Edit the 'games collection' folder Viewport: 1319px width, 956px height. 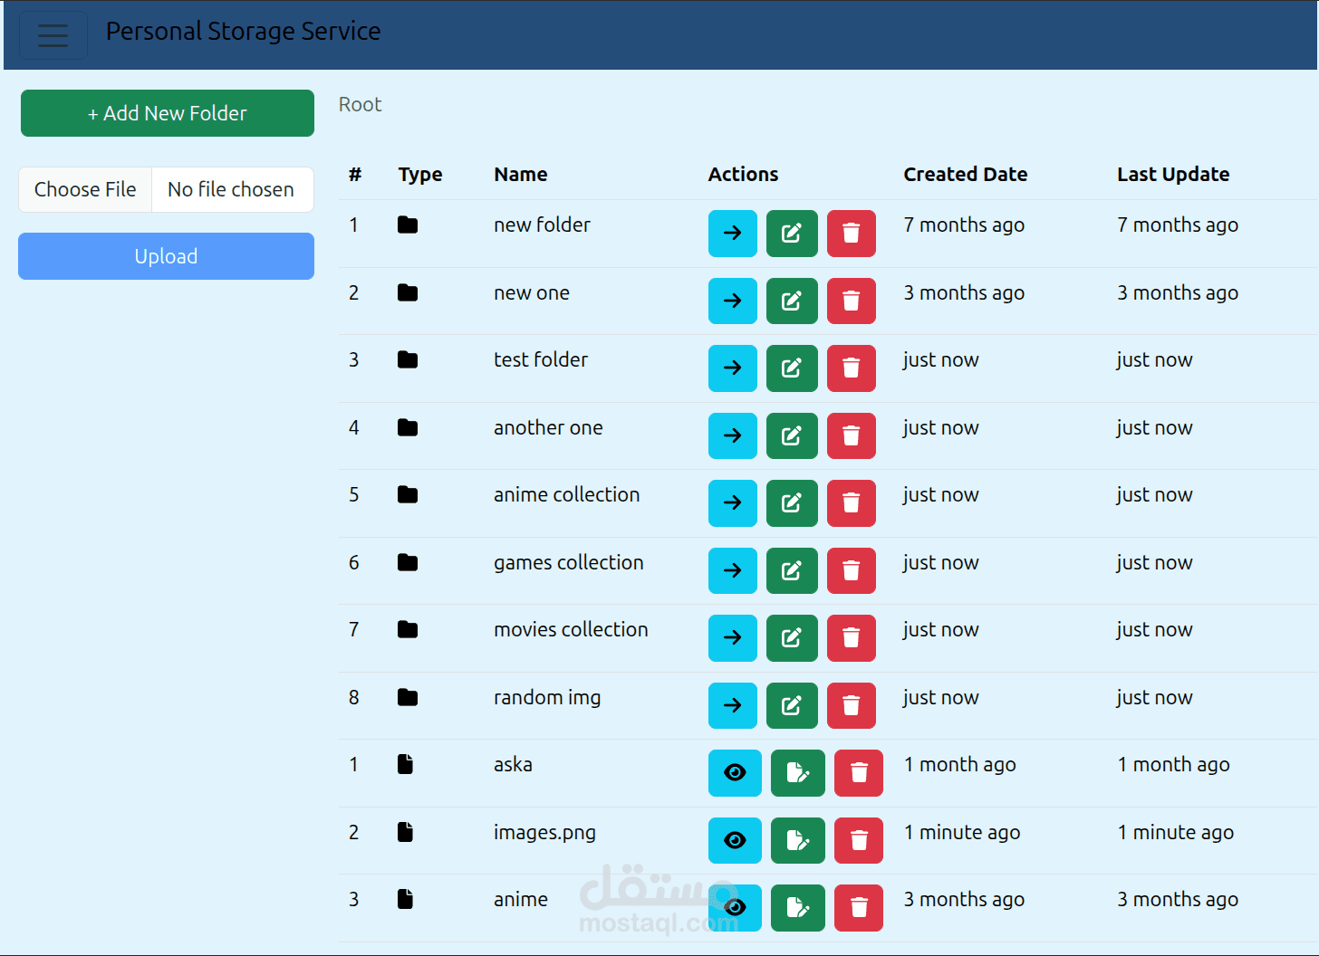click(x=792, y=570)
